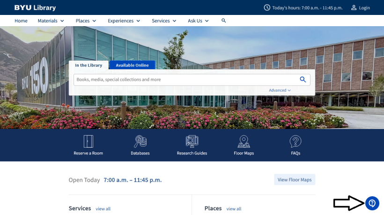The height and width of the screenshot is (215, 384).
Task: Expand the Places navigation dropdown
Action: 86,21
